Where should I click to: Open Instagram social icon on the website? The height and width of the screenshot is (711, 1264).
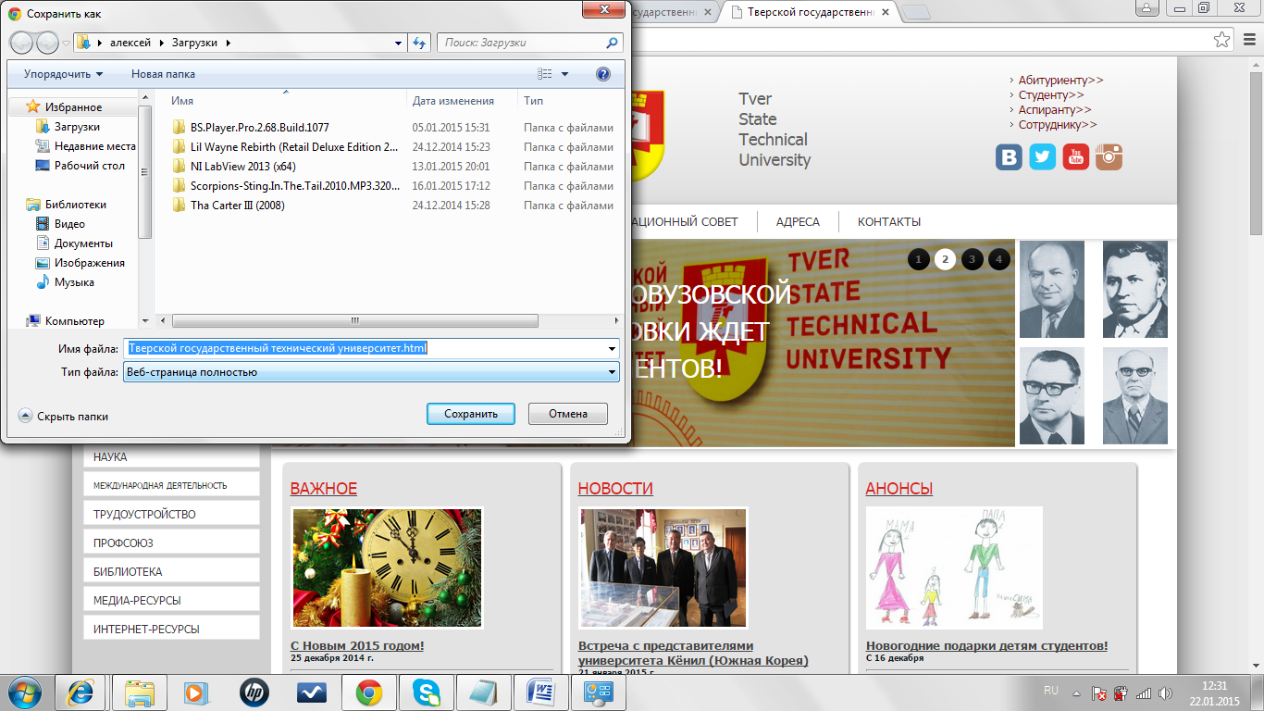pyautogui.click(x=1109, y=156)
